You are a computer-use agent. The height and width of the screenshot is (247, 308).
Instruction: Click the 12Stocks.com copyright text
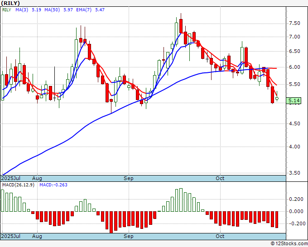pyautogui.click(x=289, y=244)
